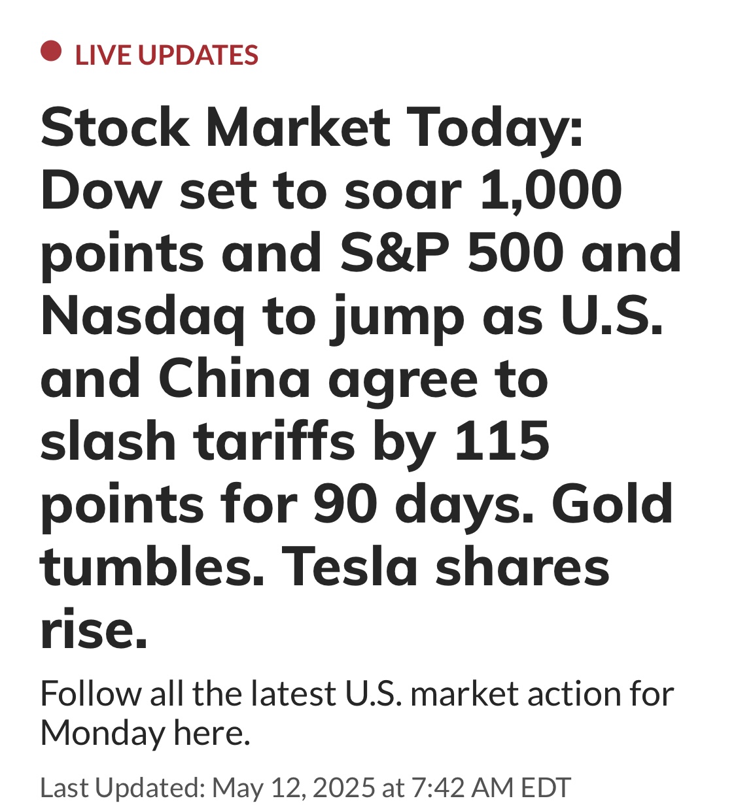This screenshot has width=736, height=805.
Task: Tap the number '115' in the headline
Action: tap(502, 442)
